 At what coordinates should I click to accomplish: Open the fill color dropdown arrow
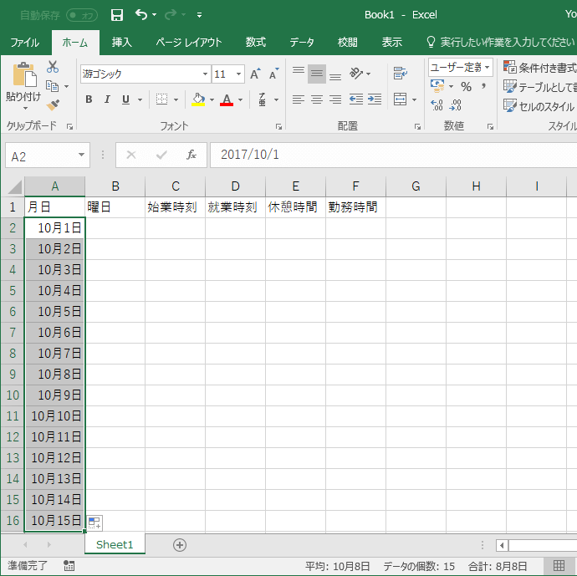point(212,99)
